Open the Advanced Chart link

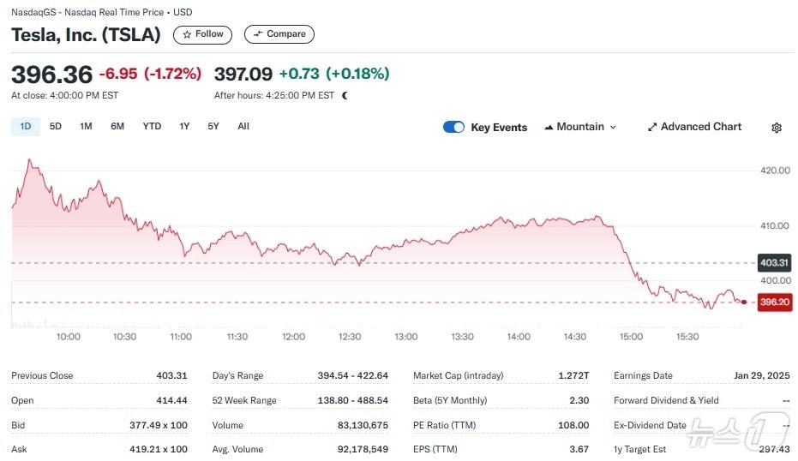point(700,127)
